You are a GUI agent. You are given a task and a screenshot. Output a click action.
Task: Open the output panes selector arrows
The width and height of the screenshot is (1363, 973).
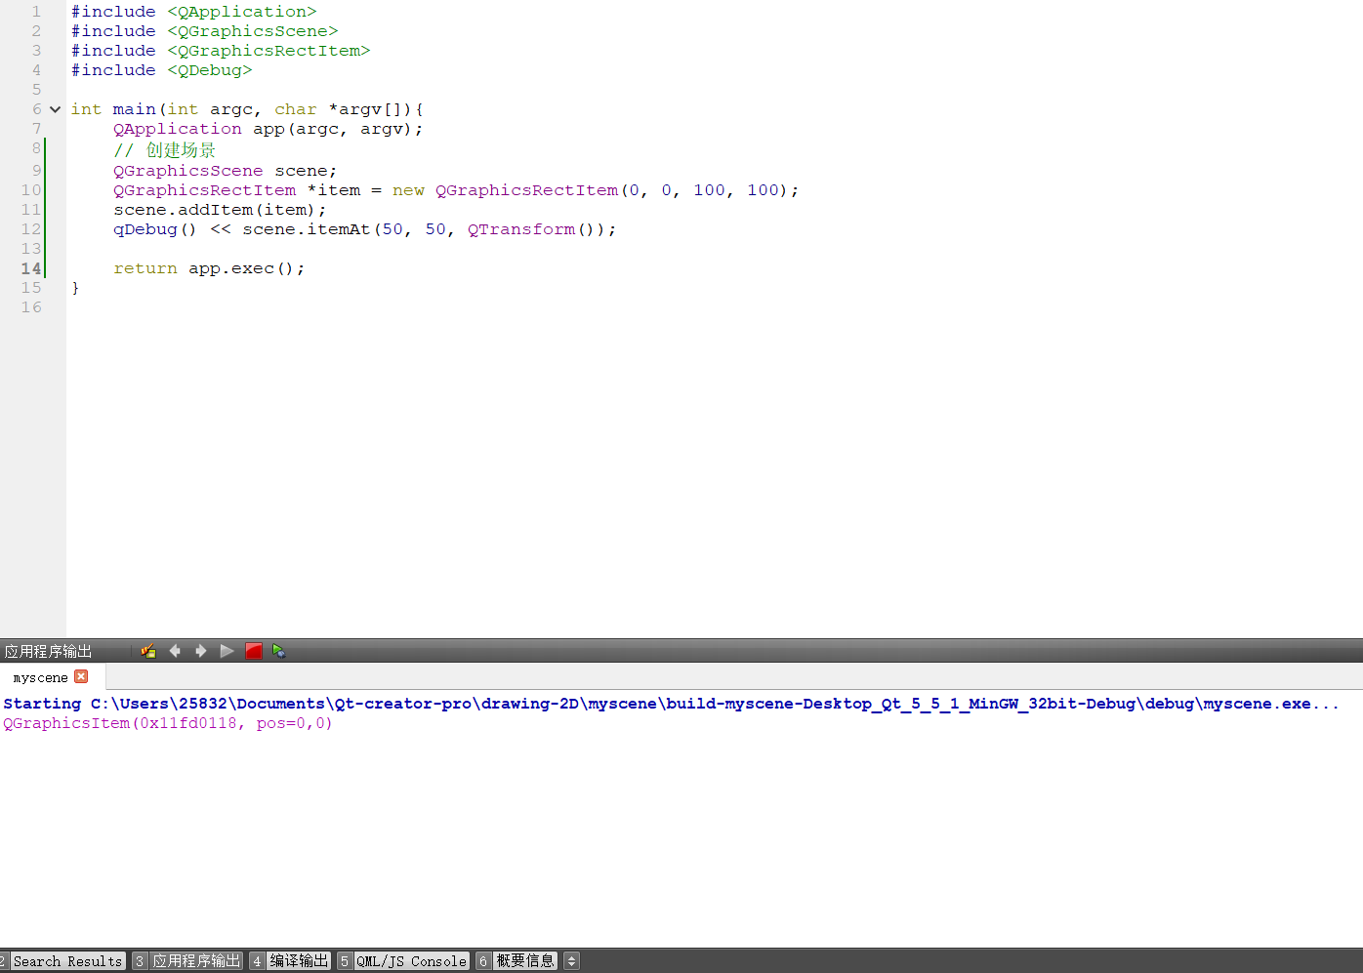point(572,961)
